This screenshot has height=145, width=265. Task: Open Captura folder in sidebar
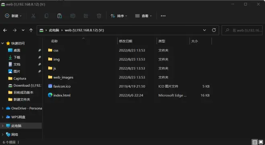20,78
